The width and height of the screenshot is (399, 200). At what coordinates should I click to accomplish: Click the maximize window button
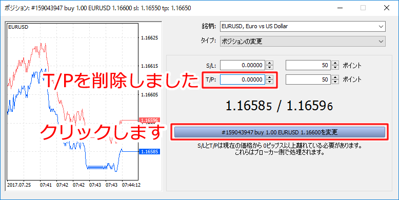point(363,8)
